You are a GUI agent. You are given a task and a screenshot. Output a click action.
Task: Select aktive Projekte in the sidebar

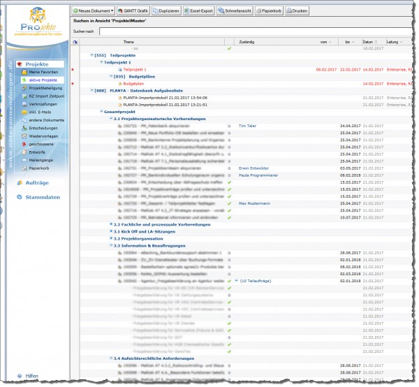tap(44, 80)
